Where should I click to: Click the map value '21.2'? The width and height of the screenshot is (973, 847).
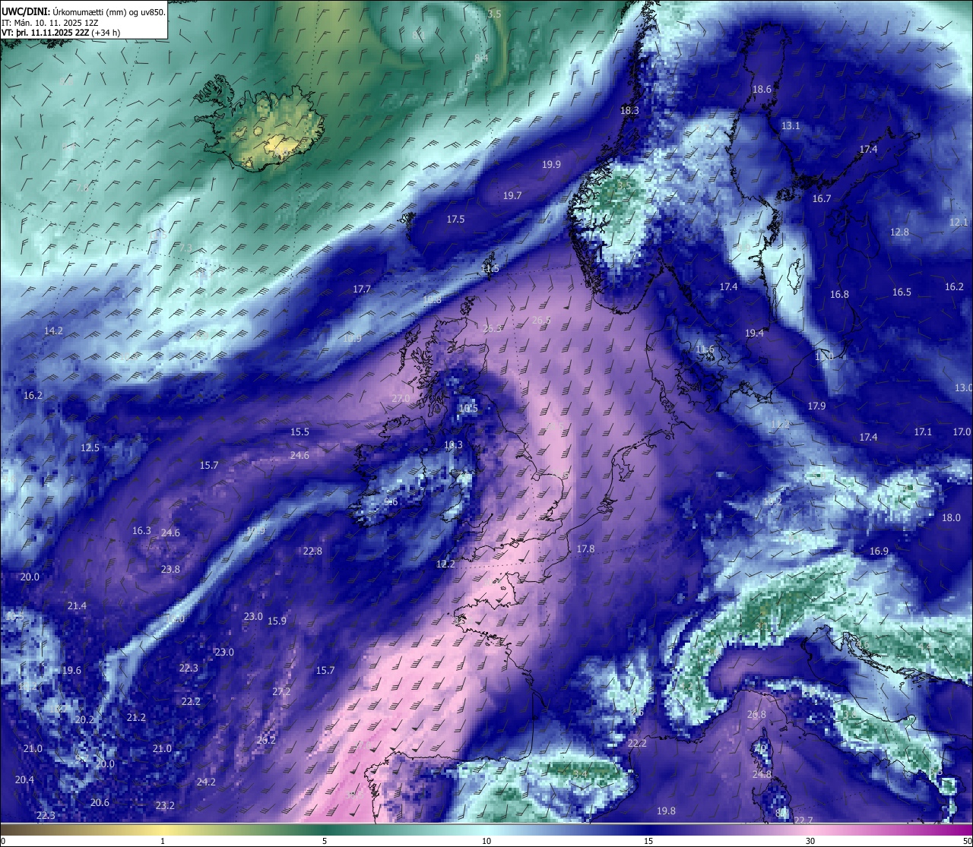pyautogui.click(x=136, y=717)
